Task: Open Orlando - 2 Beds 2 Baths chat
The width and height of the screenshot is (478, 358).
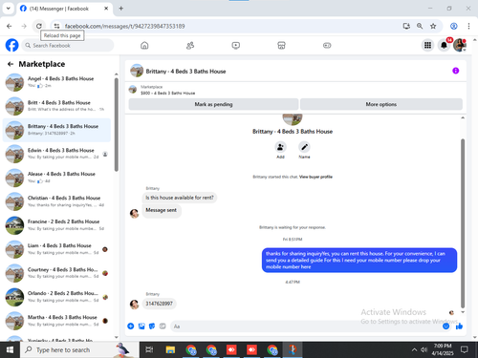Action: (56, 297)
